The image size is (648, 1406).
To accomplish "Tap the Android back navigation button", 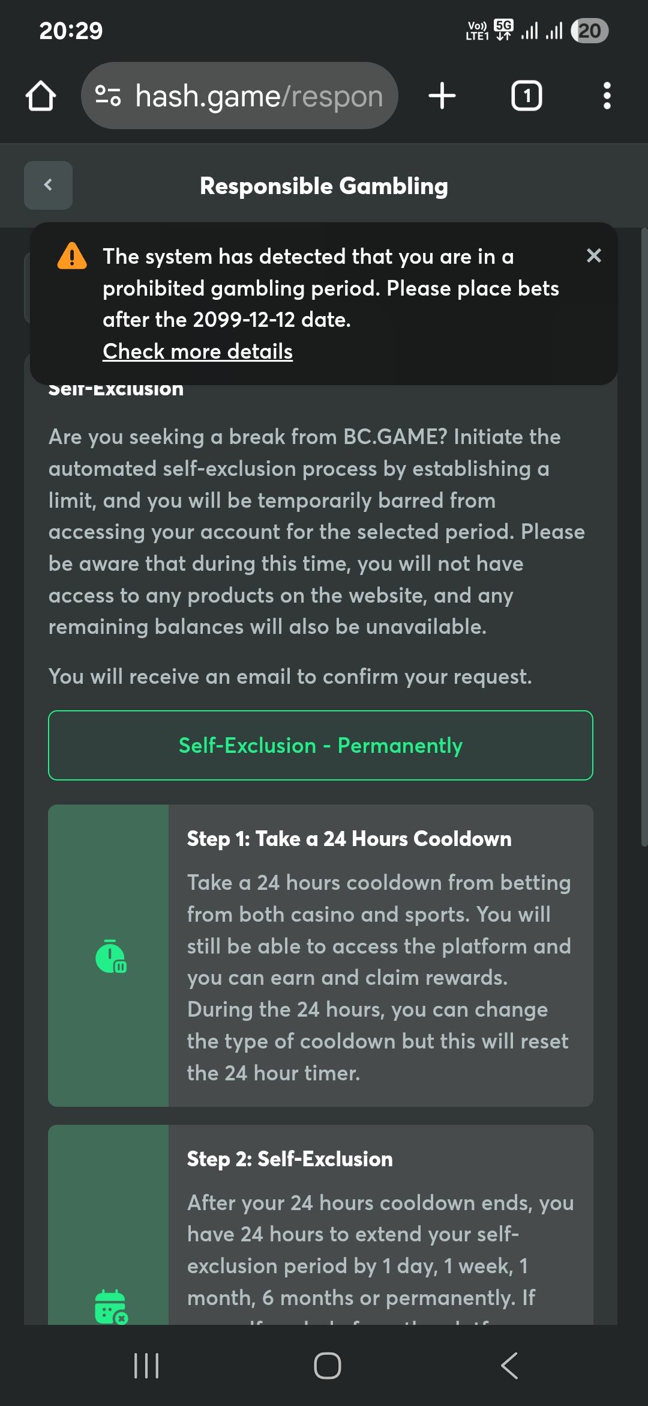I will pyautogui.click(x=509, y=1366).
